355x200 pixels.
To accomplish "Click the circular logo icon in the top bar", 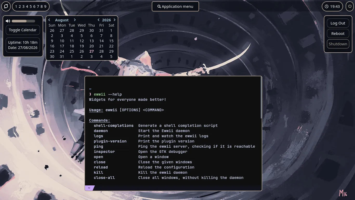I will (x=6, y=6).
